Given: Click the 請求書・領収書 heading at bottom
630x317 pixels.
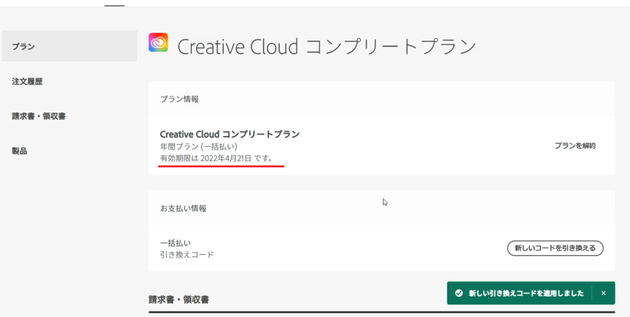Looking at the screenshot, I should (x=179, y=300).
